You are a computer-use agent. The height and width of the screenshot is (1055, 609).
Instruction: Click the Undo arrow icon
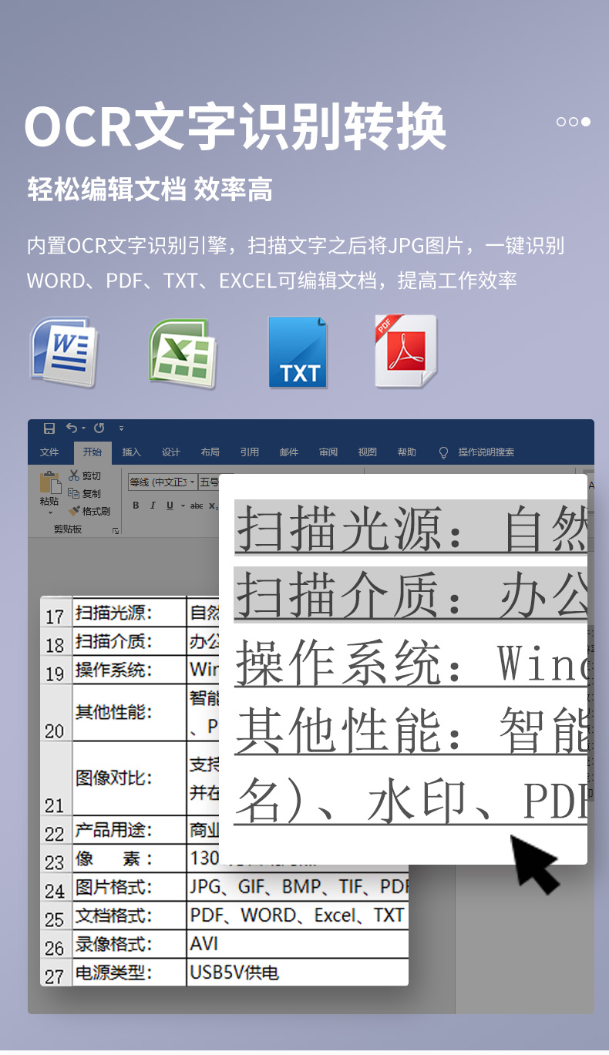(72, 428)
